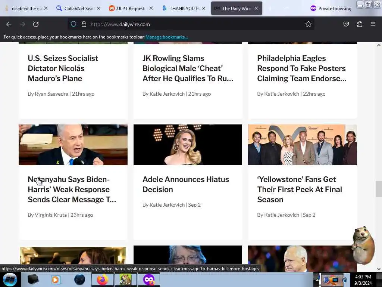The image size is (382, 287).
Task: Click the Private browsing indicator
Action: pos(331,8)
